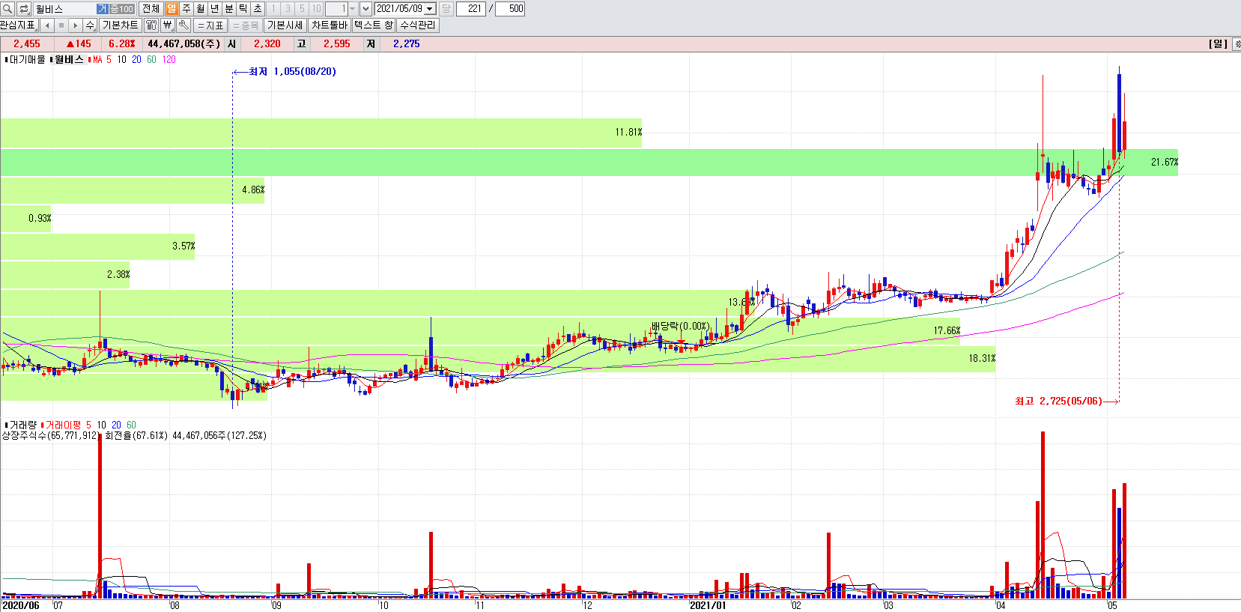This screenshot has width=1241, height=612.
Task: Click the [일] label at right
Action: pyautogui.click(x=1219, y=44)
